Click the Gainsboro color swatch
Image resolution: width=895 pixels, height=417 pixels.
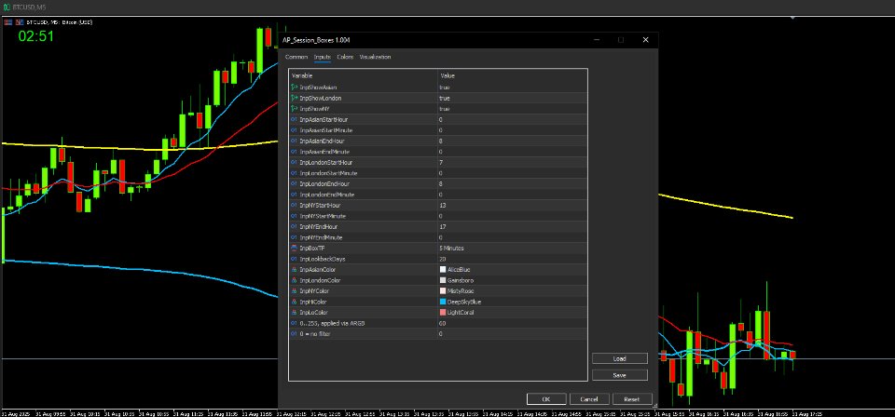[x=443, y=280]
